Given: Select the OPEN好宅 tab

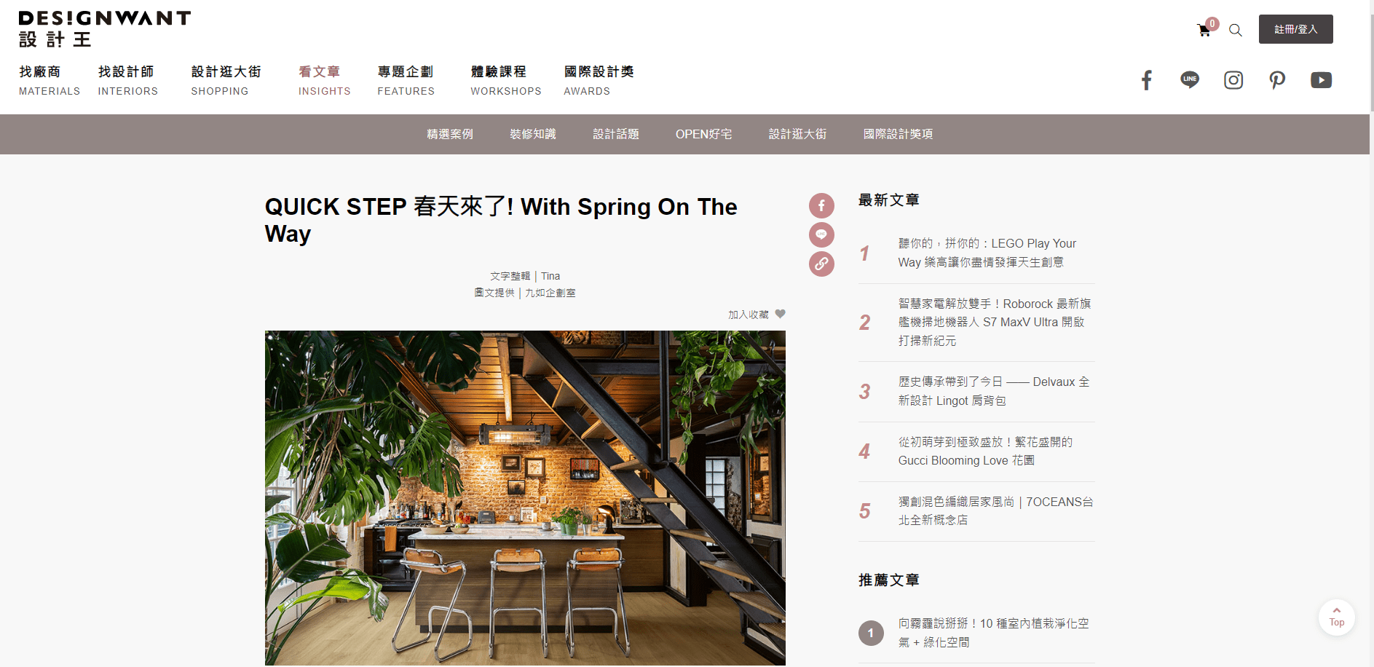Looking at the screenshot, I should point(704,134).
